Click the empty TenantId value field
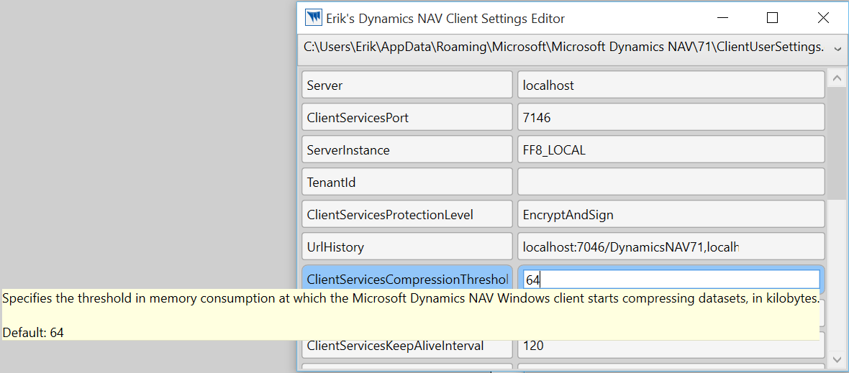 pyautogui.click(x=671, y=182)
